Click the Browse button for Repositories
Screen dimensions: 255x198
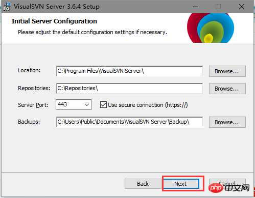click(227, 89)
